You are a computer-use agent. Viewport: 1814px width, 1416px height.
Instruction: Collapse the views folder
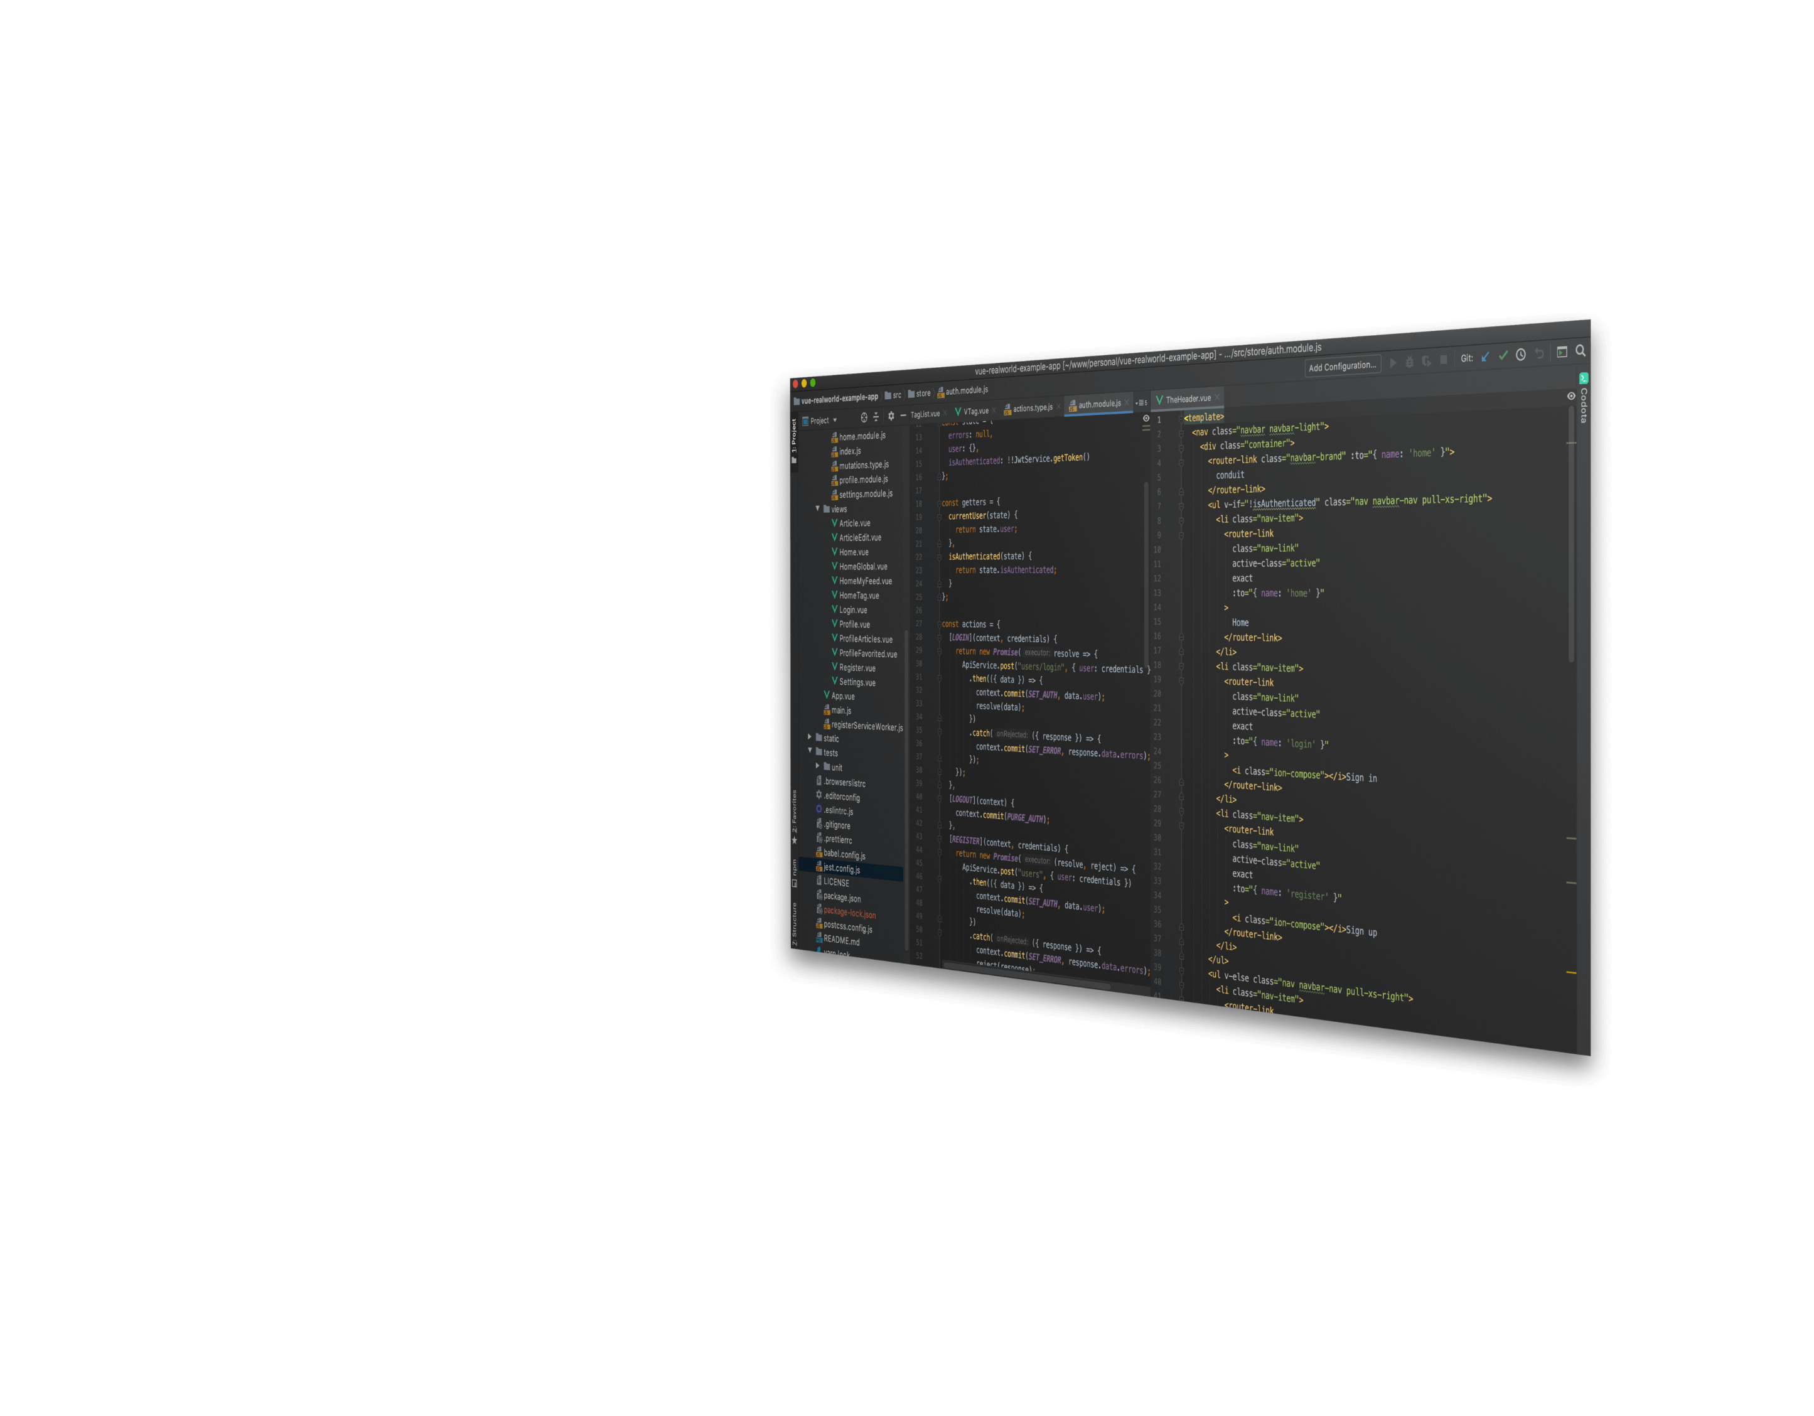[x=818, y=508]
